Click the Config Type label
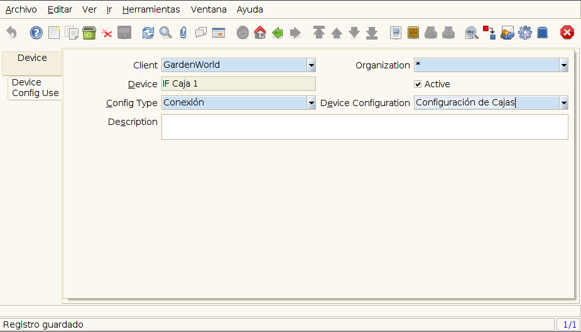This screenshot has width=581, height=332. point(132,104)
